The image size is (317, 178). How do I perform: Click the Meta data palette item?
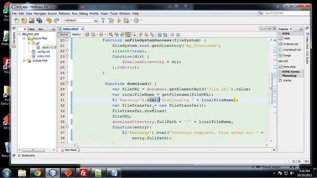(289, 67)
